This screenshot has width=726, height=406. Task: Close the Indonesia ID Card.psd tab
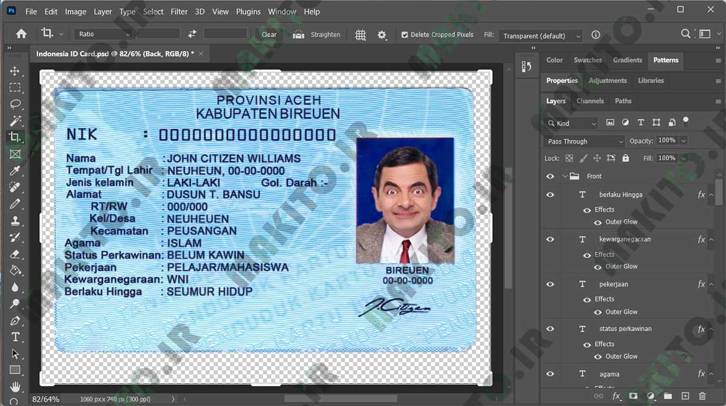[201, 54]
